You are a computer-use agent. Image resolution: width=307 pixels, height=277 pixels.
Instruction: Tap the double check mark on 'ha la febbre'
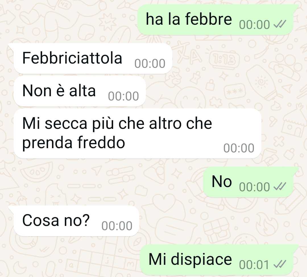280,24
